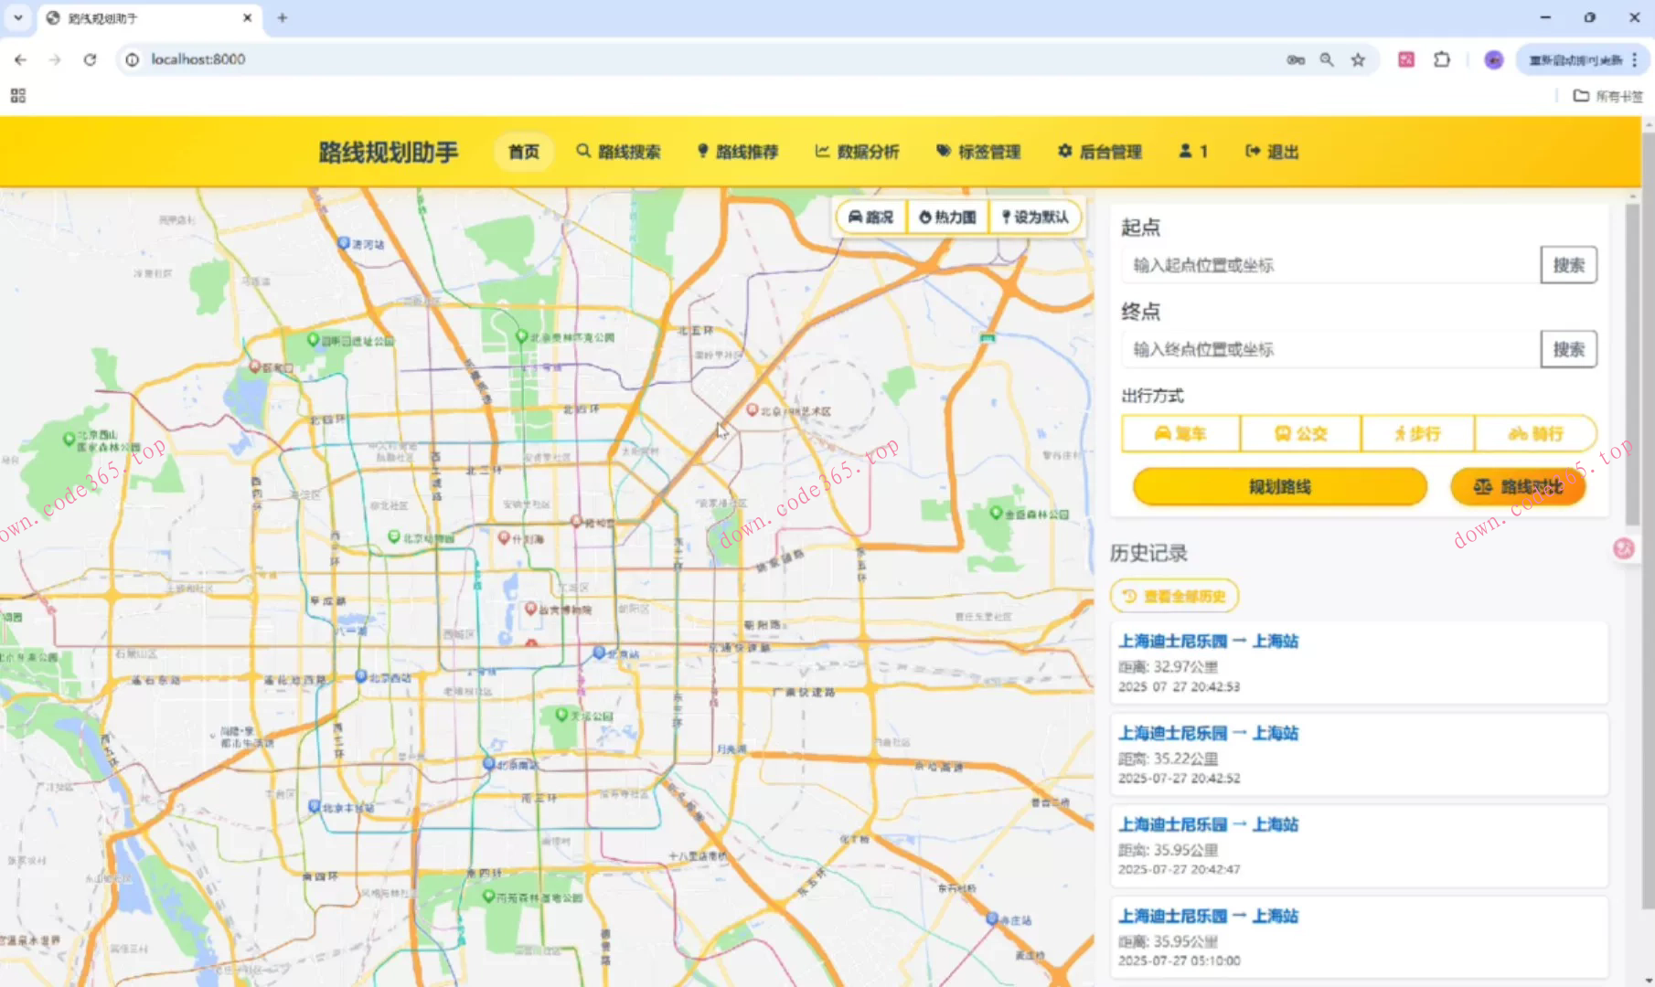Click the 起点 start location input field
This screenshot has height=987, width=1655.
[1330, 265]
